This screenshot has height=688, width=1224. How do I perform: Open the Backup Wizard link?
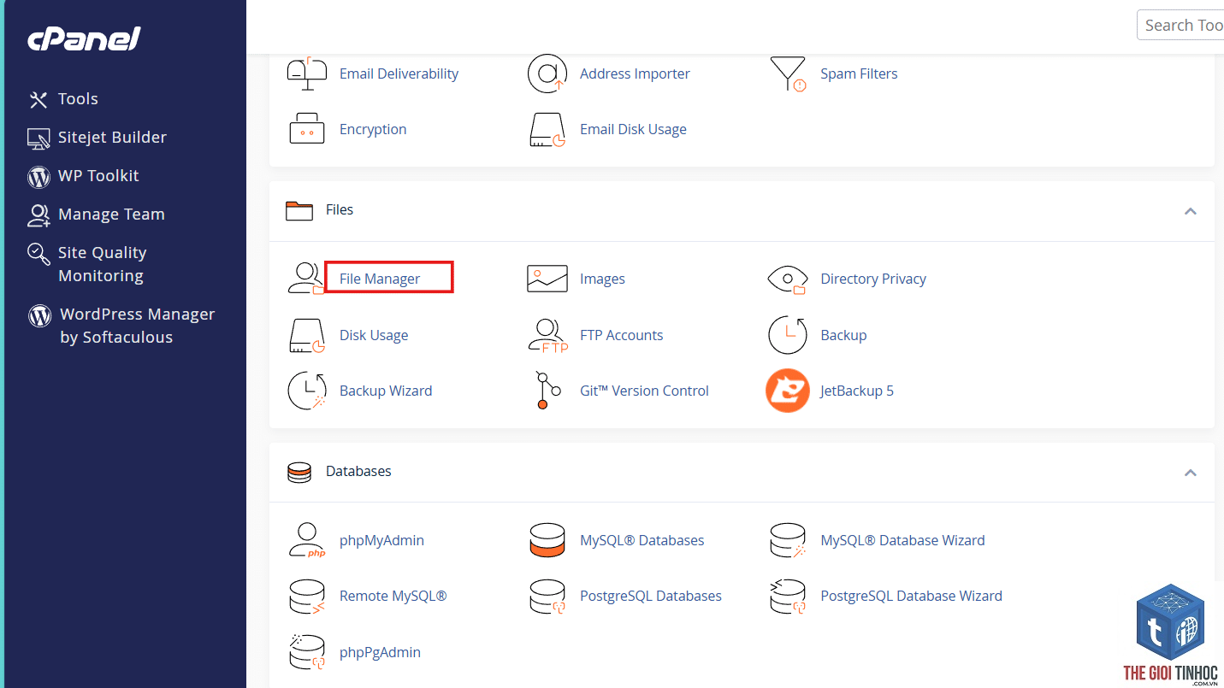coord(386,391)
